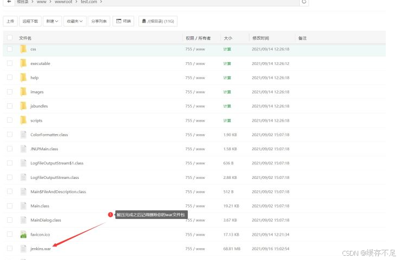Tick the checkbox for the images folder
The width and height of the screenshot is (402, 260).
tap(10, 92)
